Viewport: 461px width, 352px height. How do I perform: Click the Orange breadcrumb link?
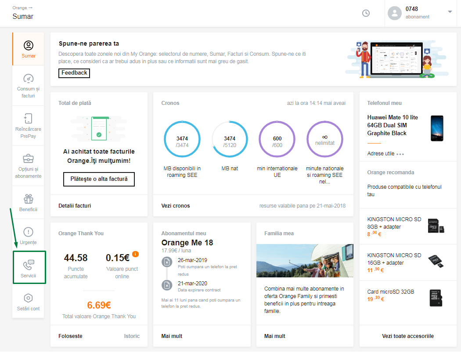point(20,8)
